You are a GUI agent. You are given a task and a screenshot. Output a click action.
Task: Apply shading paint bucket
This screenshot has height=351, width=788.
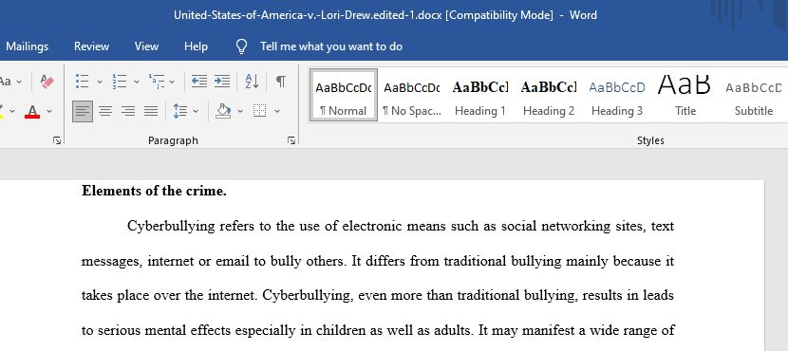pyautogui.click(x=223, y=111)
